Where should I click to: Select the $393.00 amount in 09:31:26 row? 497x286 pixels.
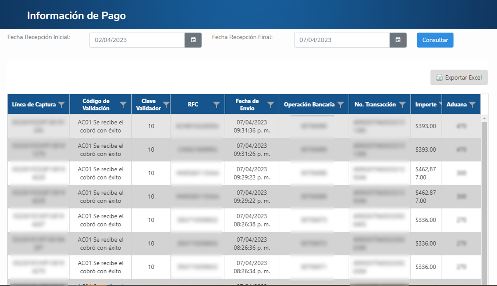[425, 150]
